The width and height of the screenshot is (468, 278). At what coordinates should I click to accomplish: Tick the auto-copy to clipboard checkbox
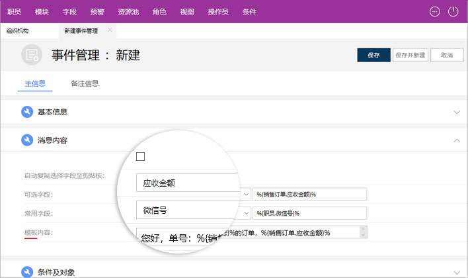pos(140,157)
